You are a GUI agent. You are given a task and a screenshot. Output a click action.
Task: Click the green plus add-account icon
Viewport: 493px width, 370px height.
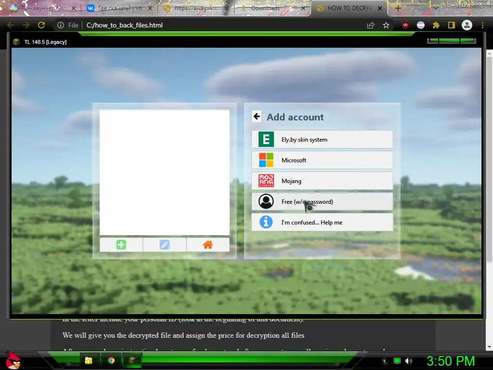(x=121, y=244)
